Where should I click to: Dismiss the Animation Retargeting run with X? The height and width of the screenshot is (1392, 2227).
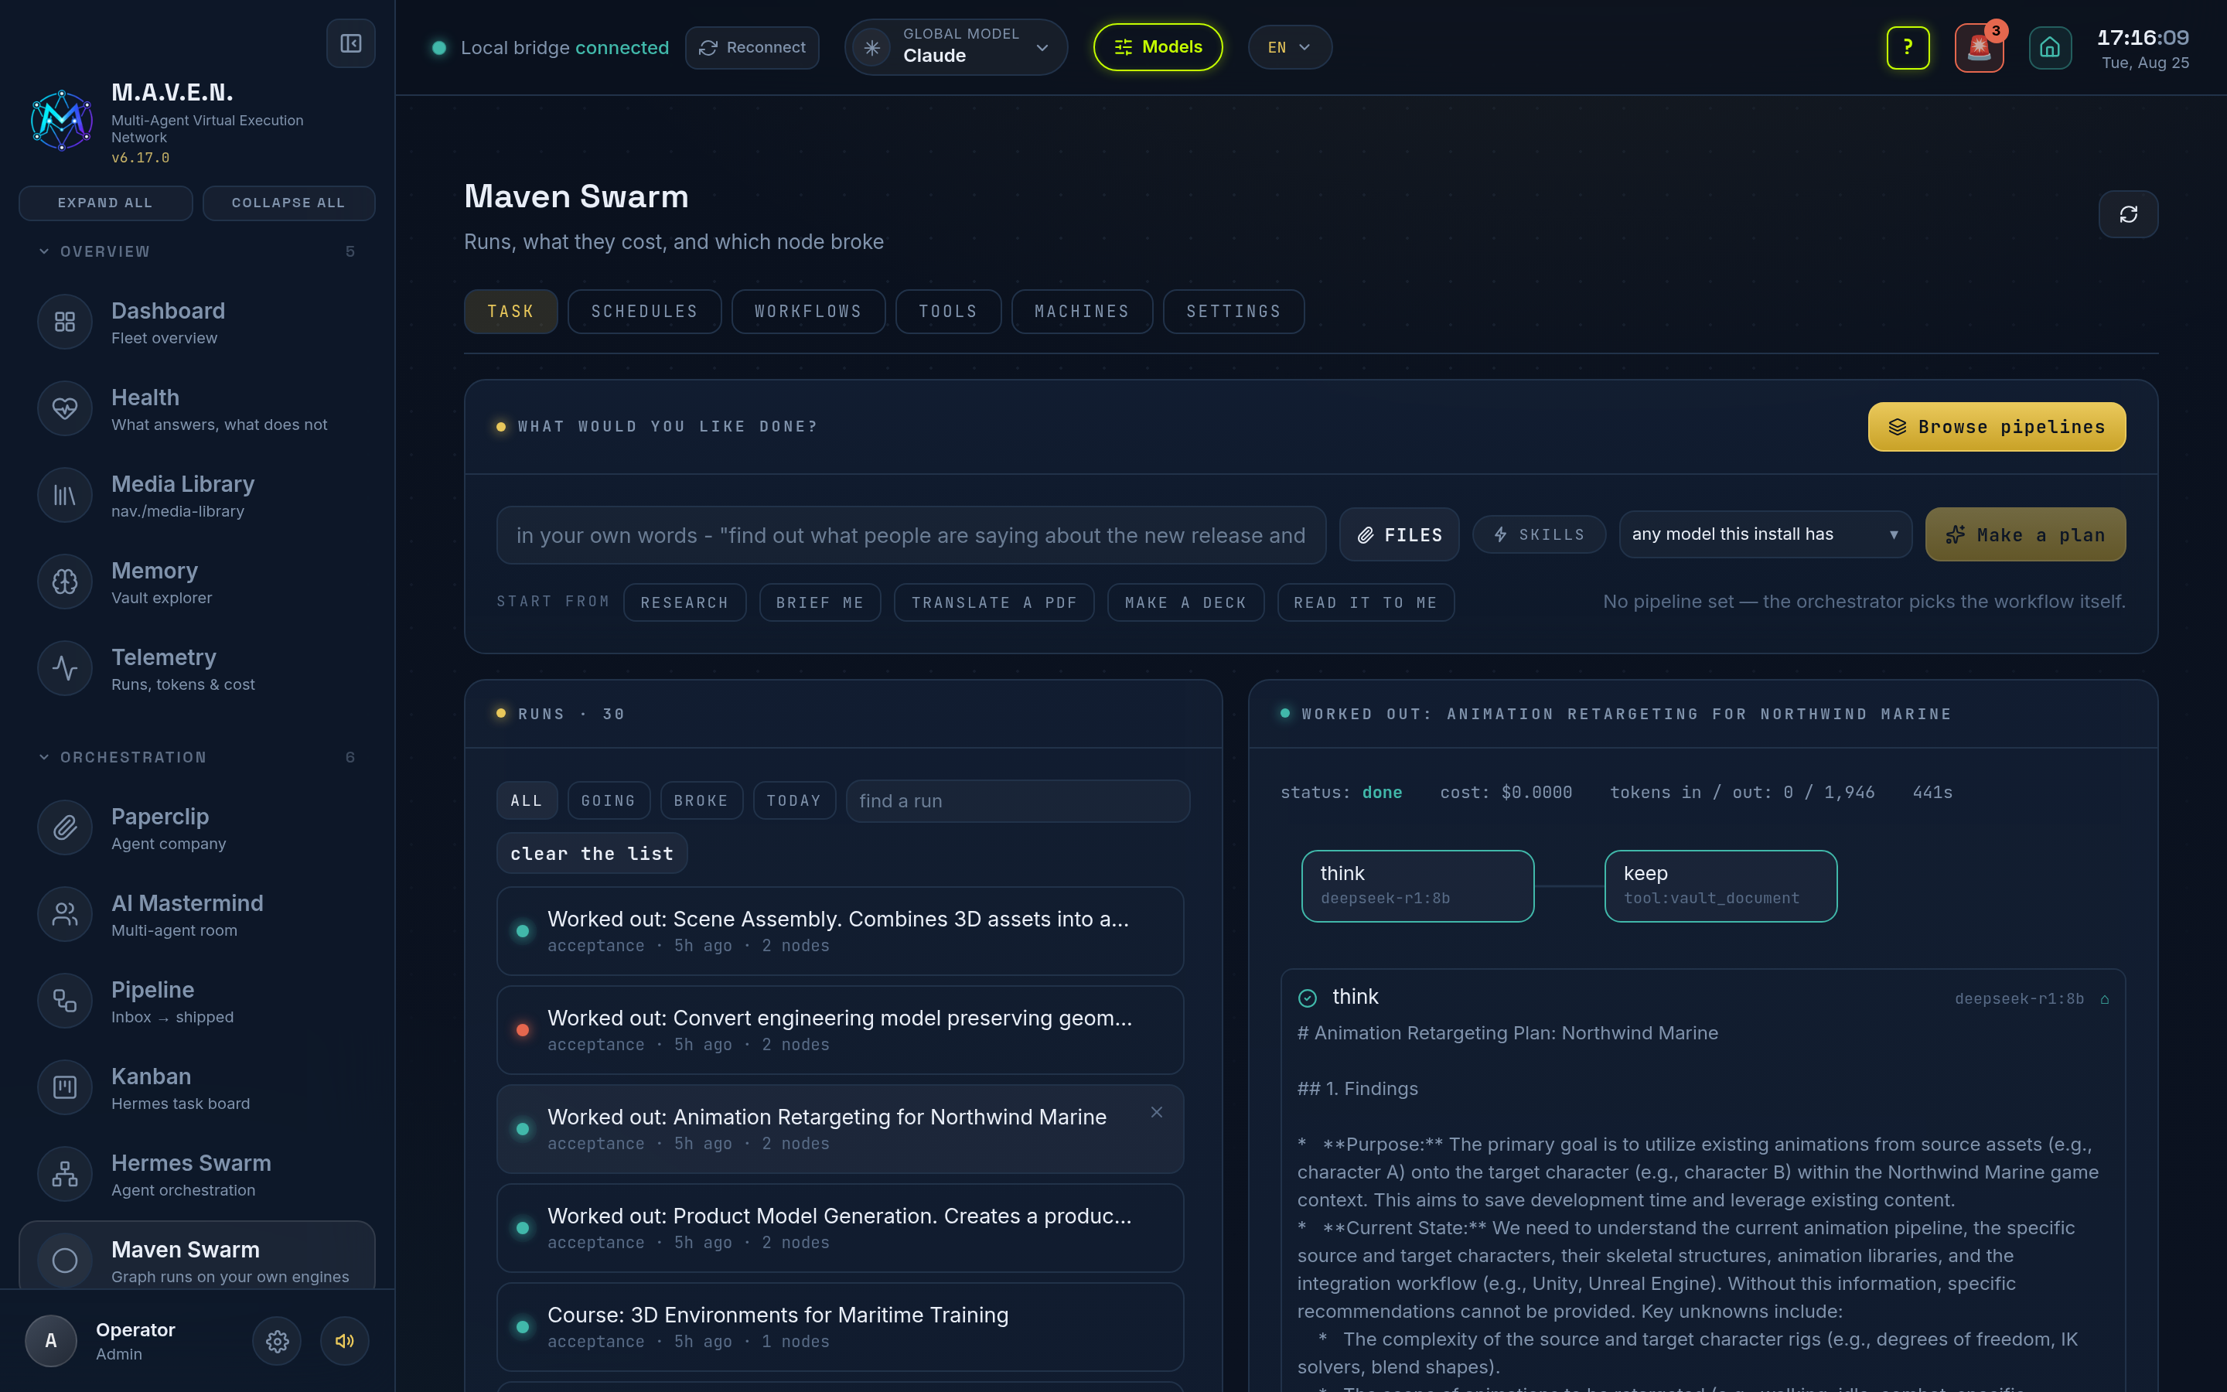(x=1157, y=1112)
